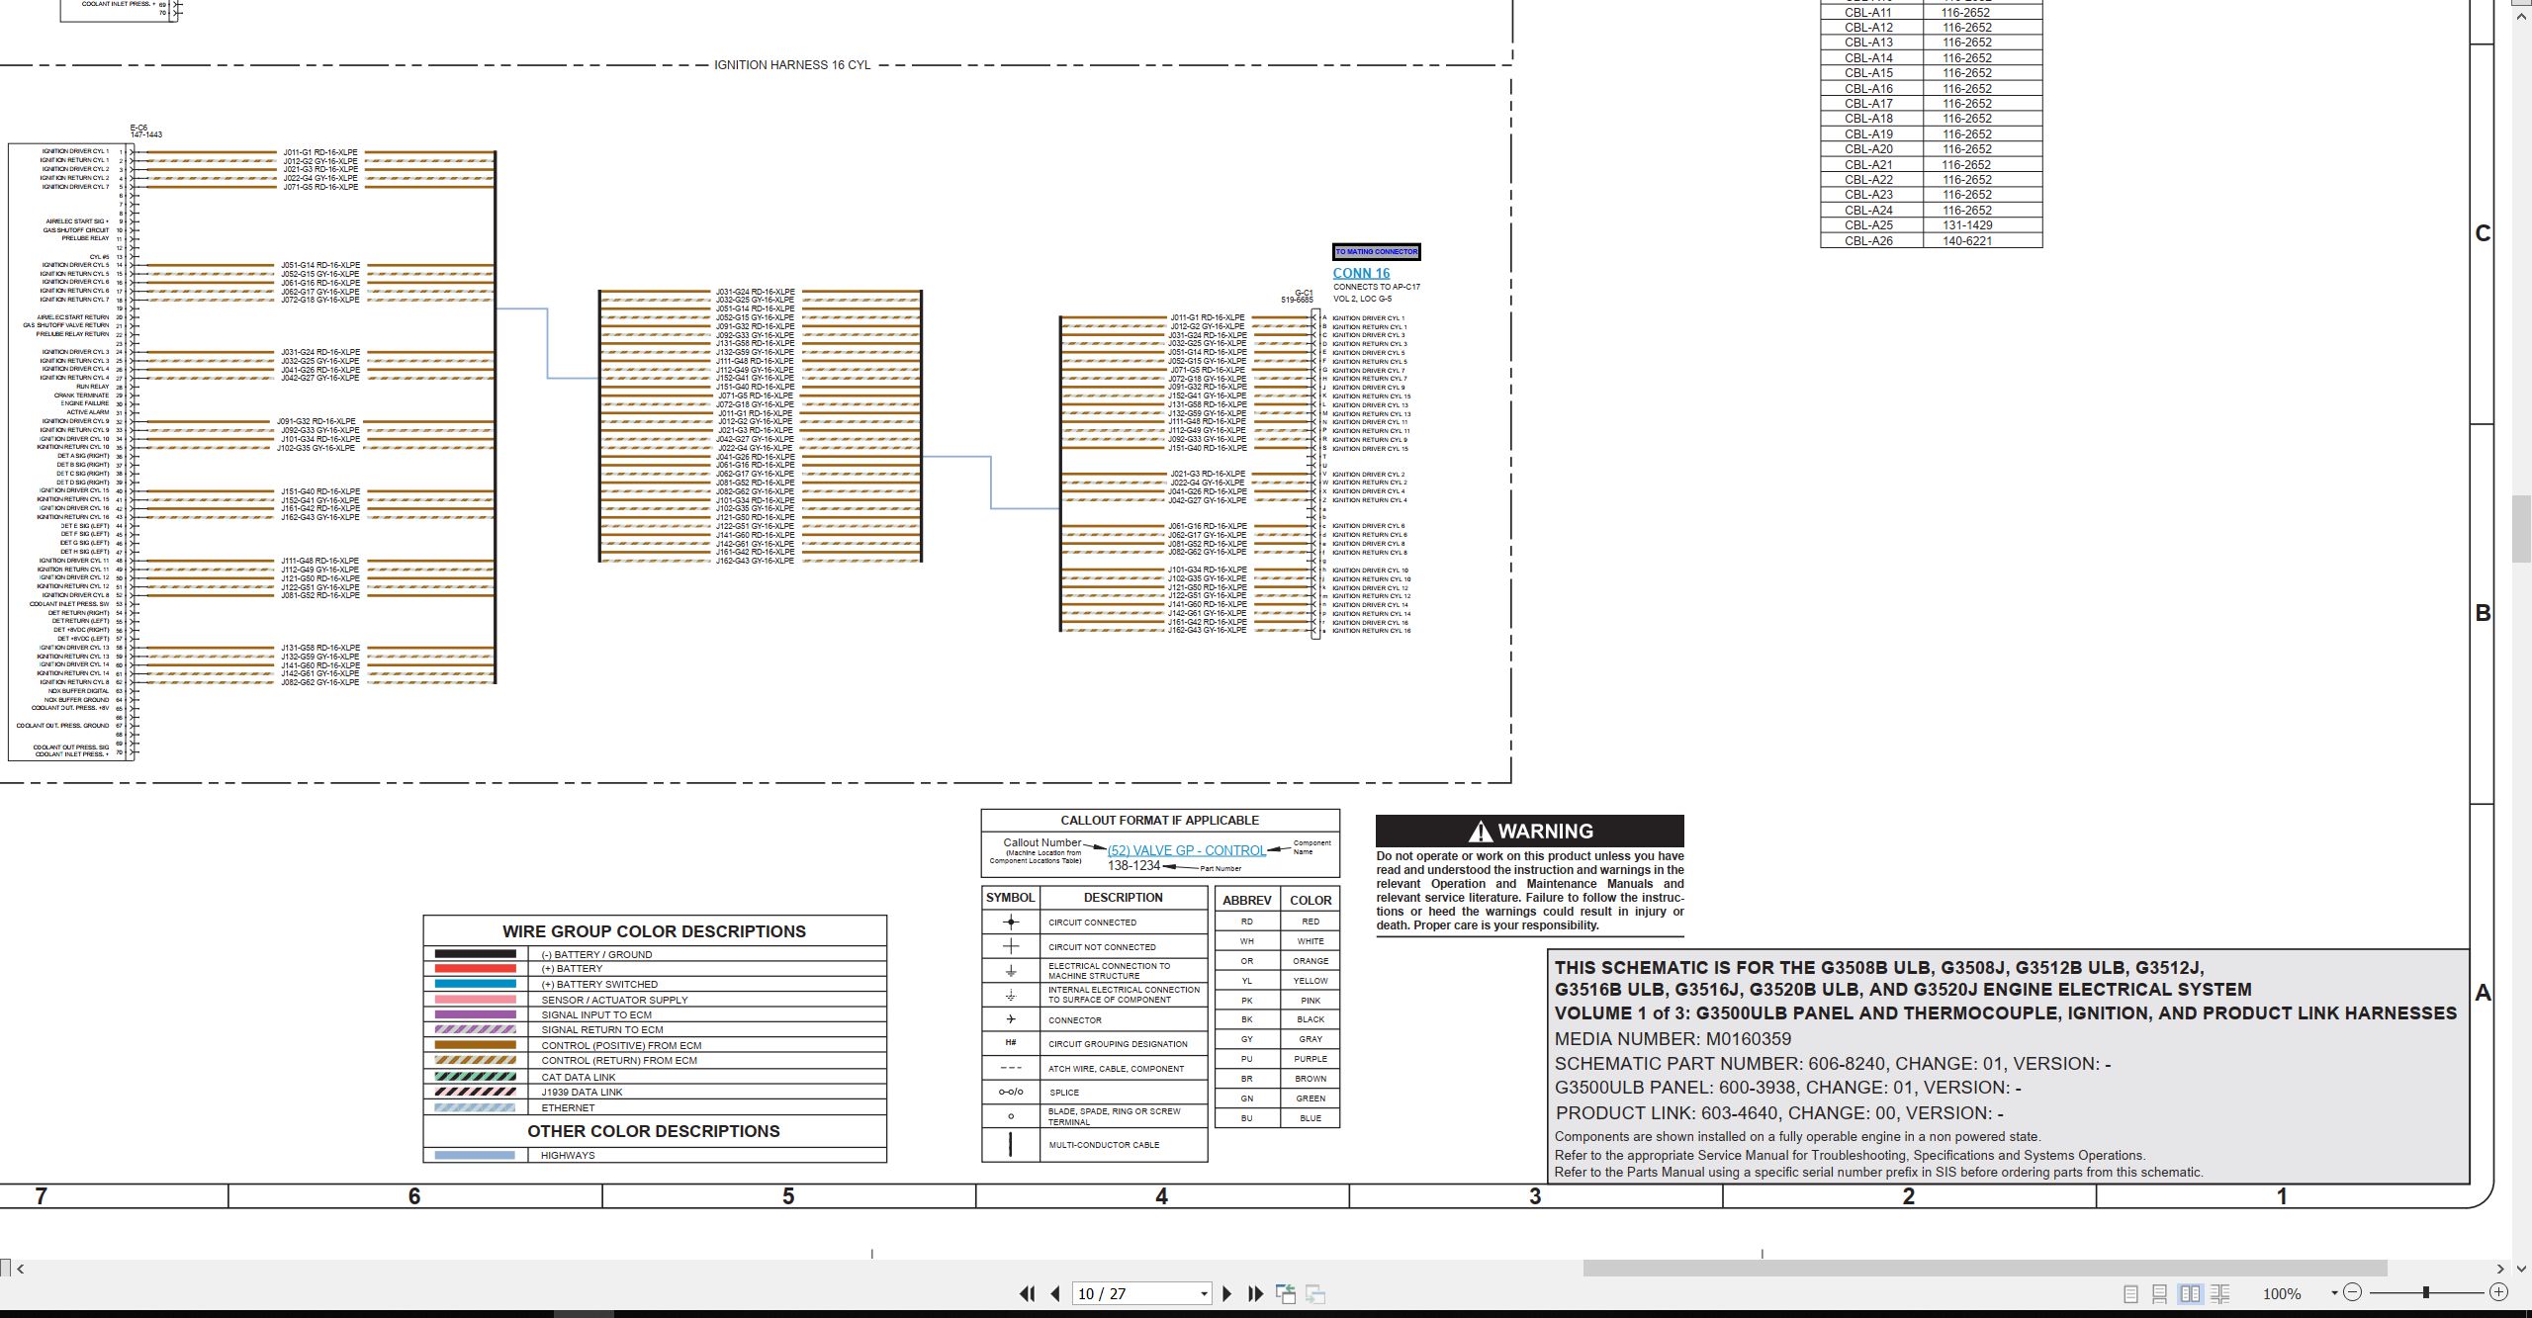This screenshot has width=2532, height=1318.
Task: Click the TO MATING CONNECTOR button
Action: tap(1376, 252)
